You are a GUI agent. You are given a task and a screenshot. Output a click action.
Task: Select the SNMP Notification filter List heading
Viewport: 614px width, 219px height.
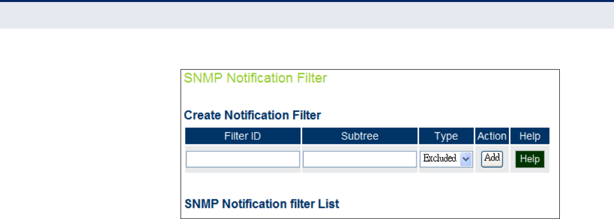point(261,204)
